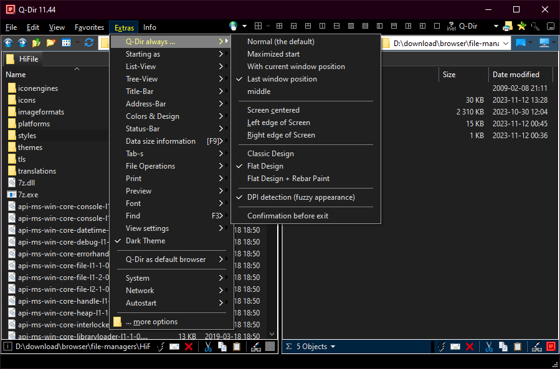Click the printer icon in top toolbar
The image size is (560, 369).
(x=508, y=26)
